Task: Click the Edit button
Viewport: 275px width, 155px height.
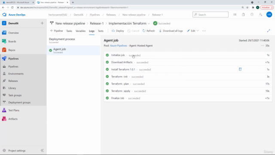Action: pyautogui.click(x=191, y=31)
